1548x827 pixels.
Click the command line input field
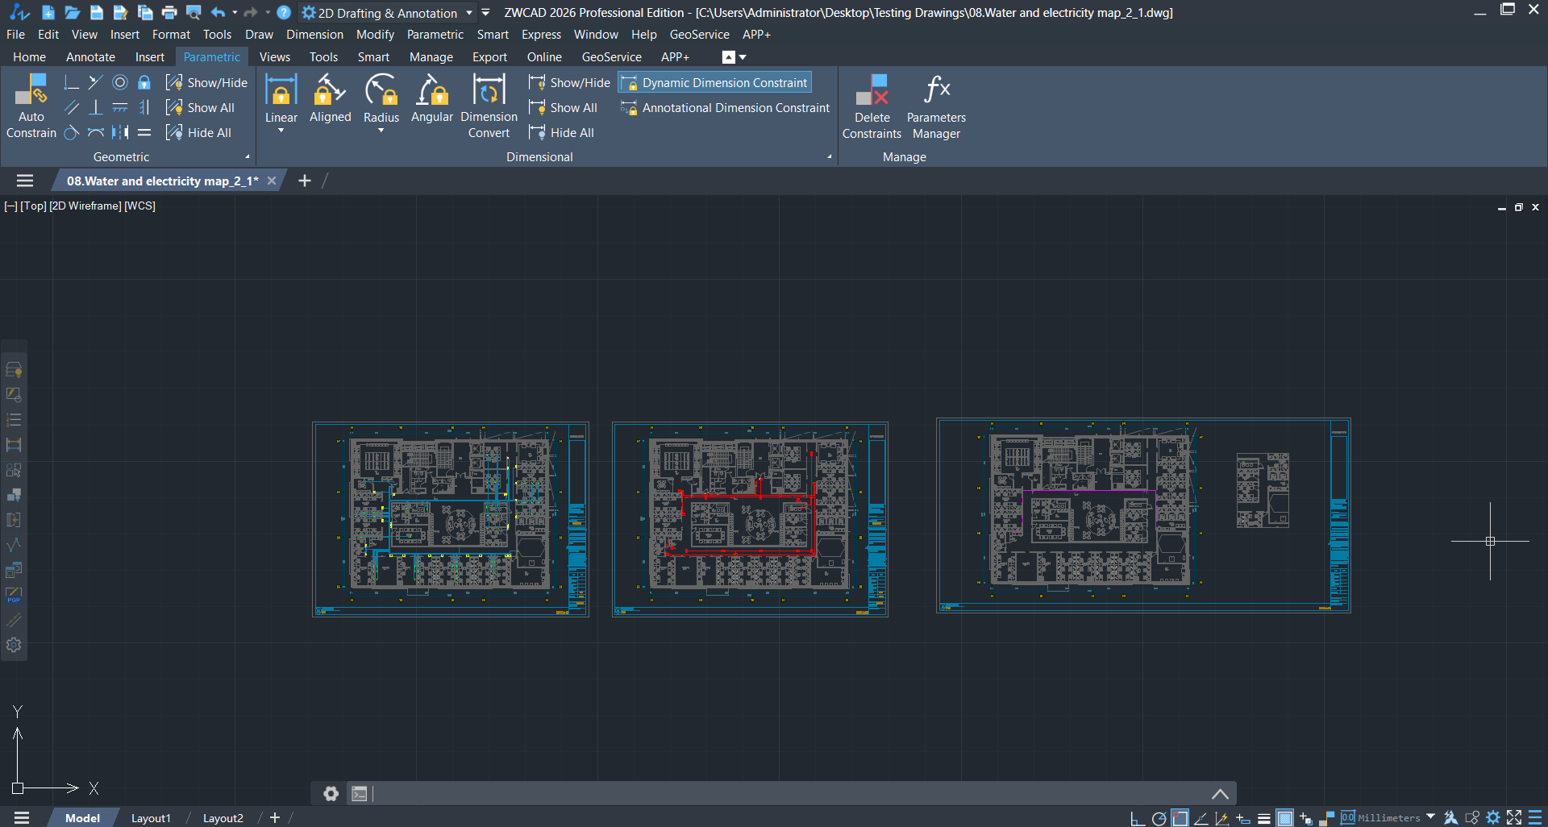(790, 794)
